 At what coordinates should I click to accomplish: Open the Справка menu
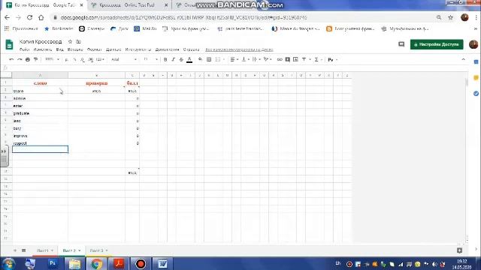(x=191, y=49)
